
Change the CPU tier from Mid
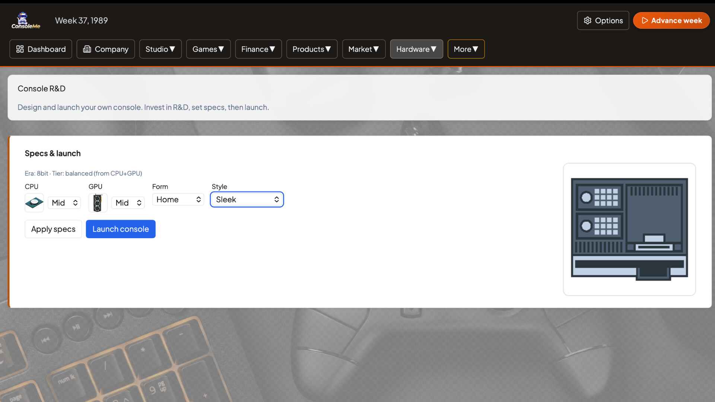coord(64,203)
